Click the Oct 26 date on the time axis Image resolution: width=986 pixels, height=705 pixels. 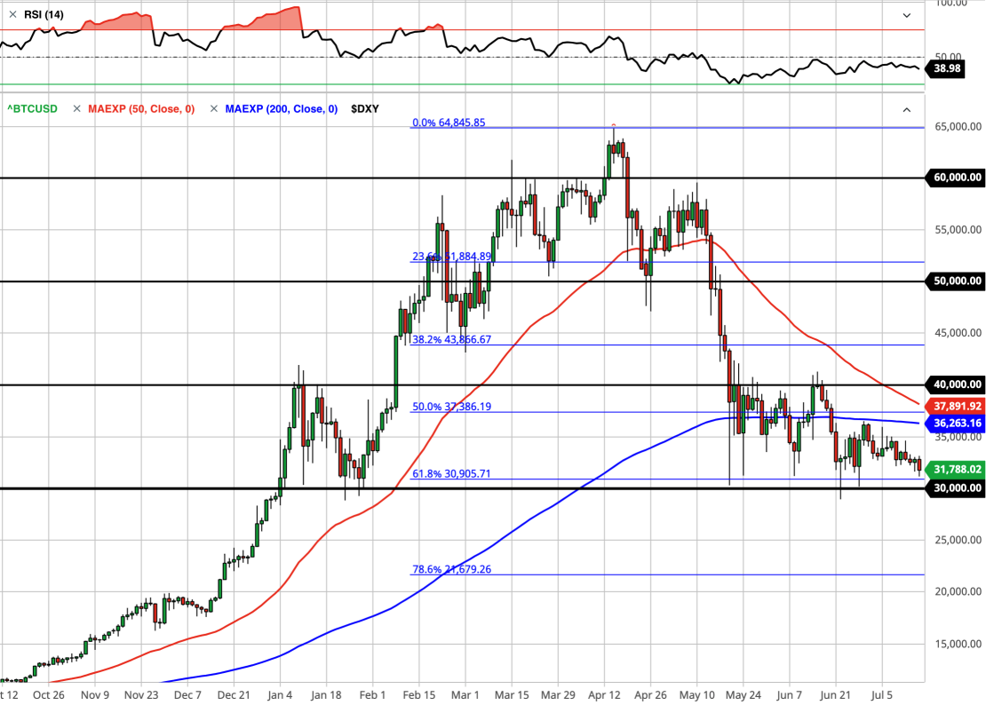(49, 695)
